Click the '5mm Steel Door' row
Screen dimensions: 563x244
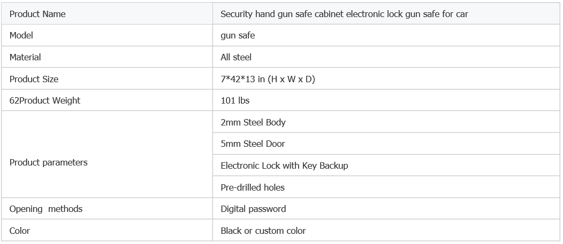click(386, 144)
